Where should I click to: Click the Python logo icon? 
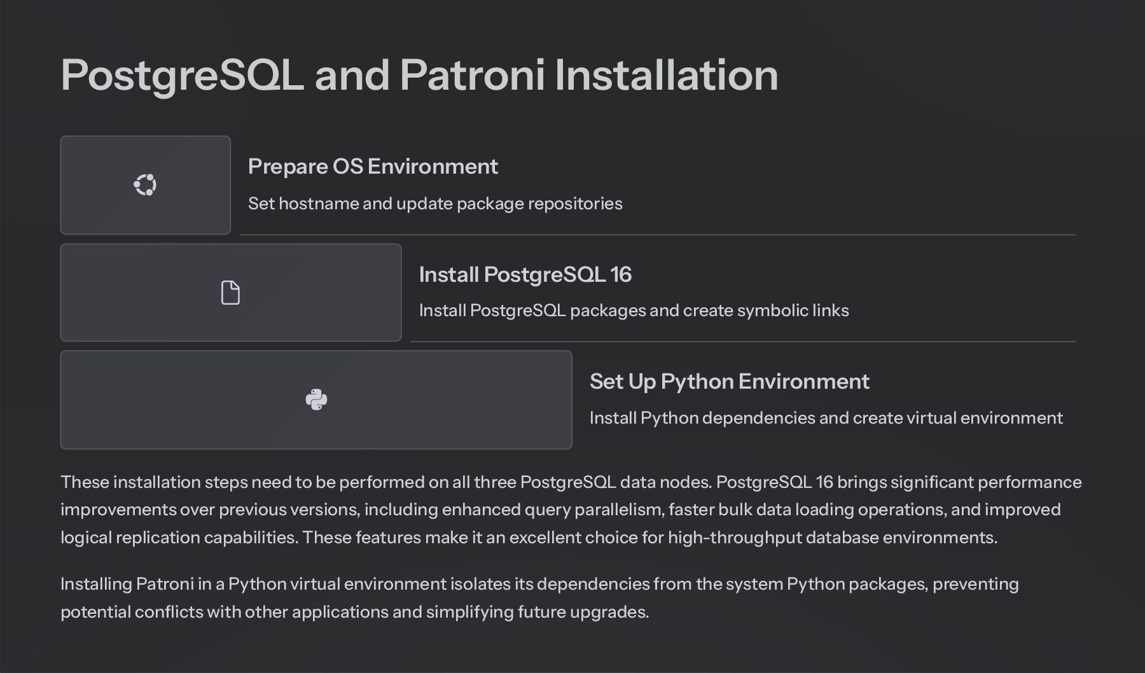tap(316, 399)
